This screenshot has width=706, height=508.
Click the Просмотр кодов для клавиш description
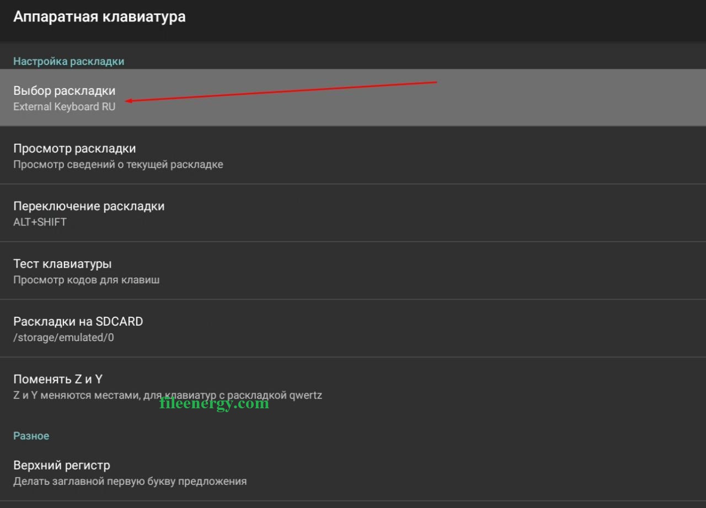[x=87, y=280]
